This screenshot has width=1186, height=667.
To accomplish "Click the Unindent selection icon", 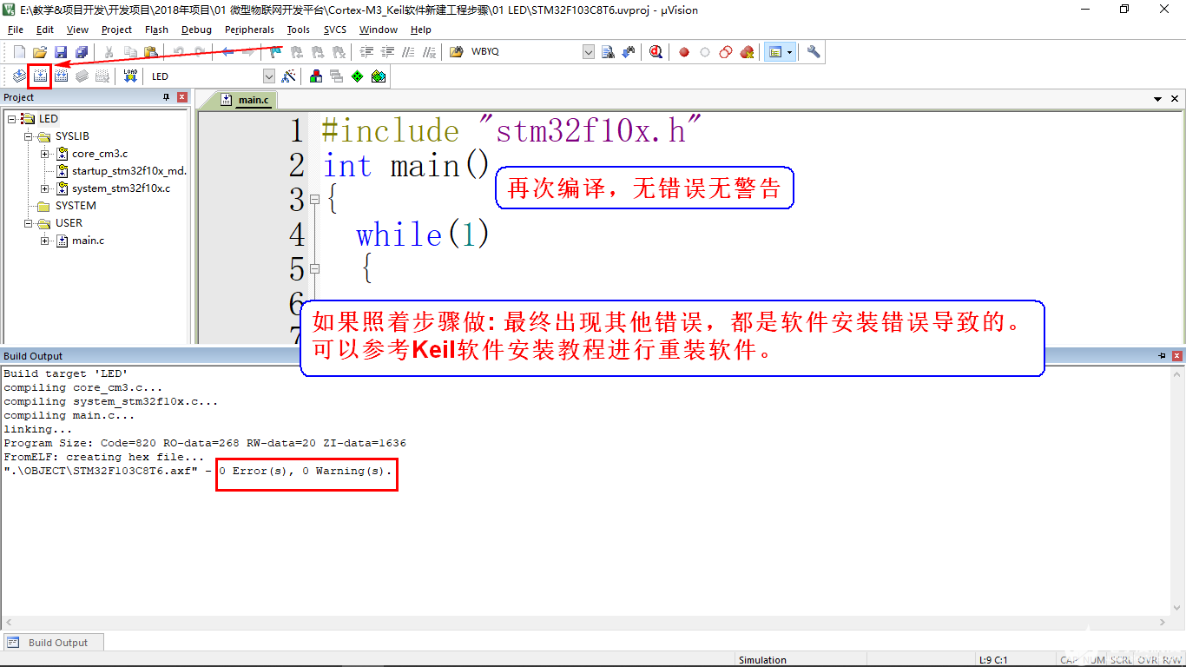I will point(387,52).
